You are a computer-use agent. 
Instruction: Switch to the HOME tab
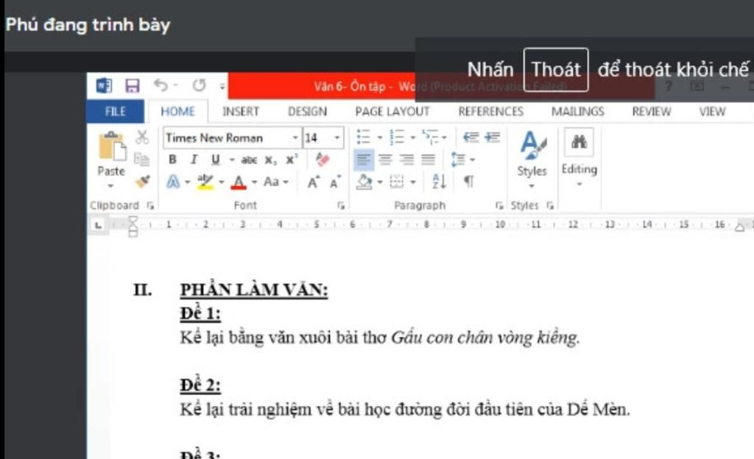[177, 111]
